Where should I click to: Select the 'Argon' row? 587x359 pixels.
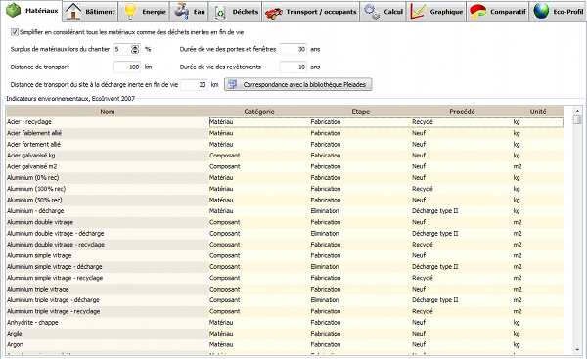285,344
